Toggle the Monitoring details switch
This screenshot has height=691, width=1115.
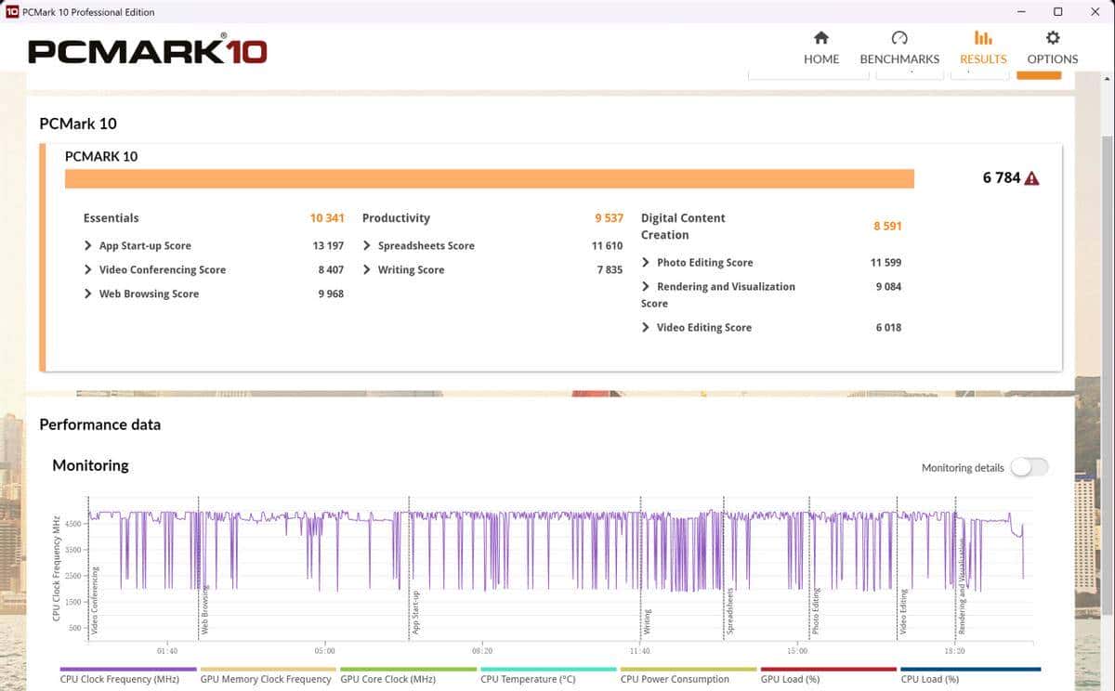1030,467
